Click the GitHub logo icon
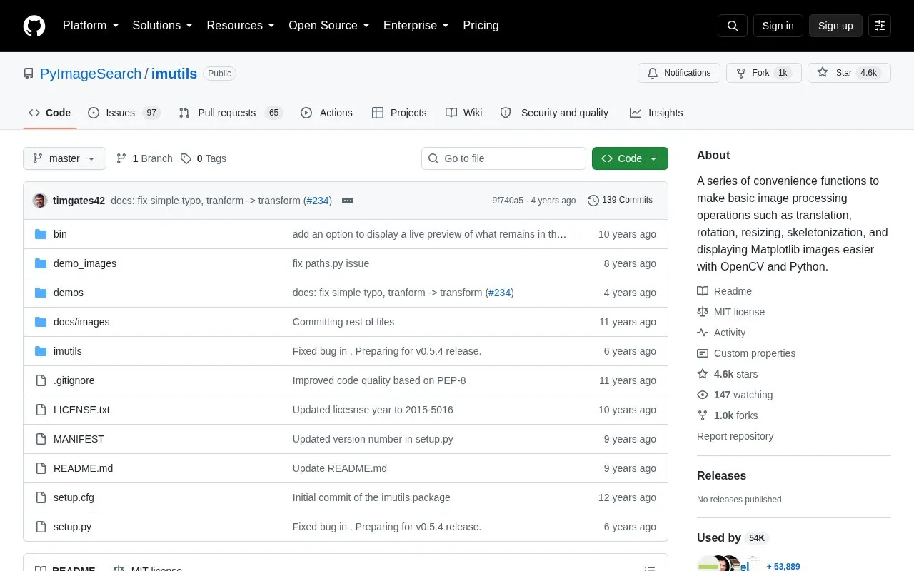Viewport: 914px width, 571px height. 34,26
